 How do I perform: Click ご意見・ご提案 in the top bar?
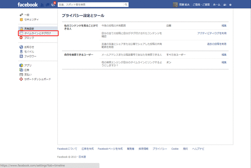(x=201, y=5)
